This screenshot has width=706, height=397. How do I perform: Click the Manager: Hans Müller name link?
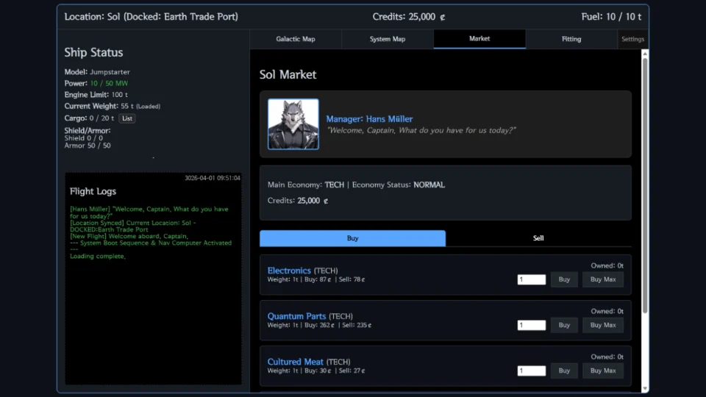pyautogui.click(x=369, y=119)
